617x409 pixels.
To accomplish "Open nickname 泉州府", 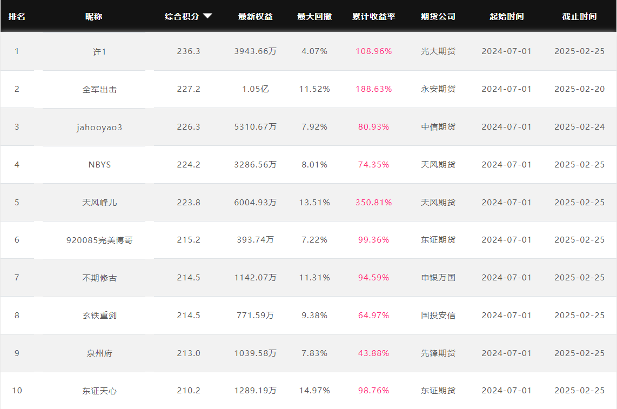I will [99, 353].
